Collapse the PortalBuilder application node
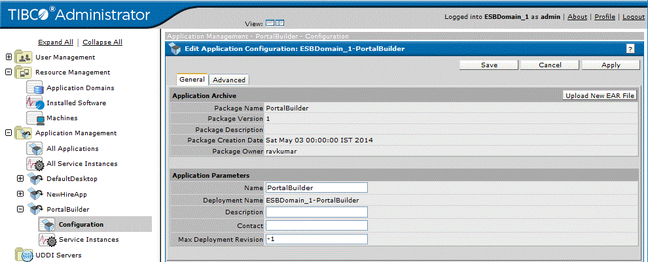The image size is (648, 262). [20, 209]
